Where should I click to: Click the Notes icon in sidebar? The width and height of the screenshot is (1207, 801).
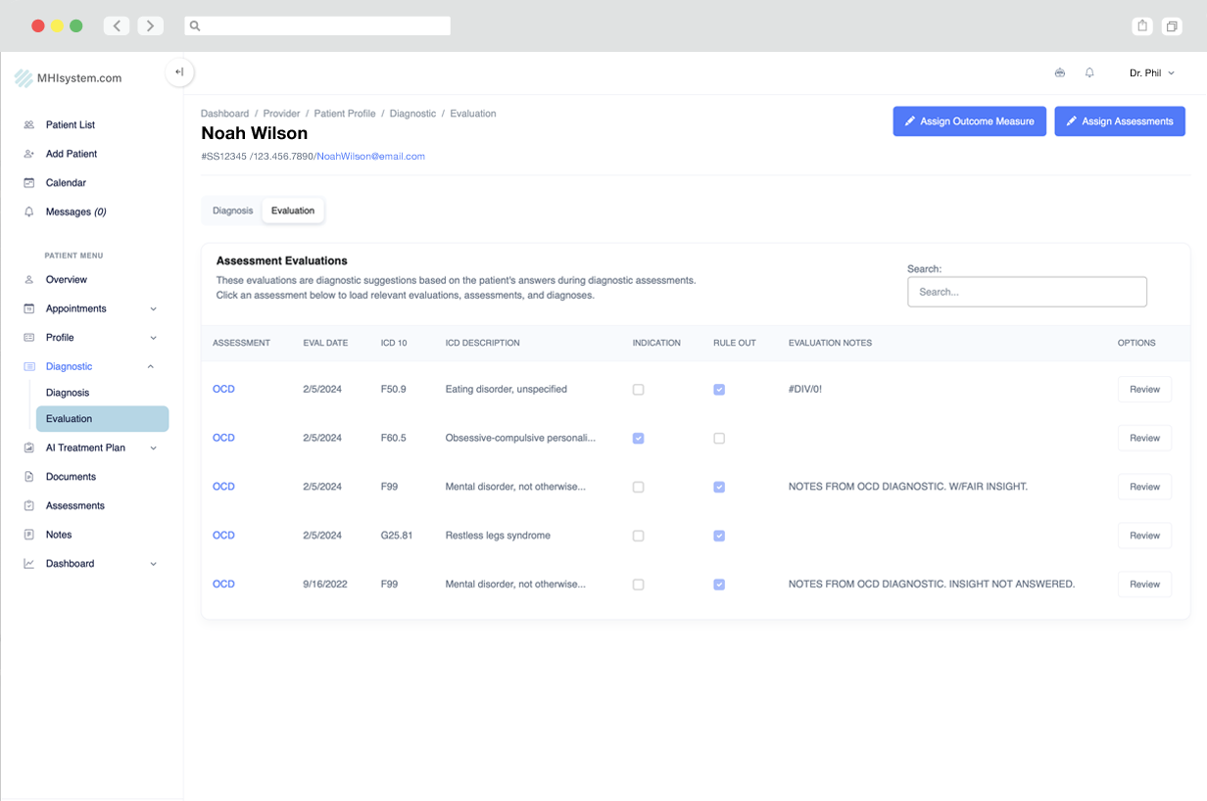pyautogui.click(x=28, y=535)
